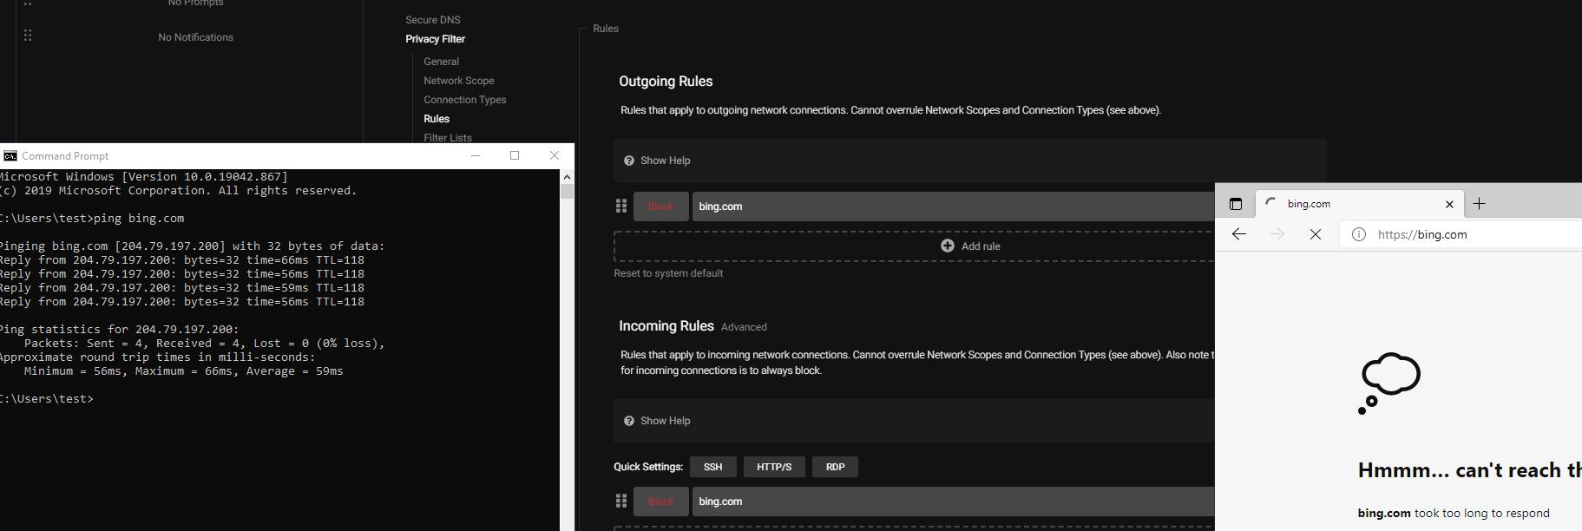The image size is (1582, 531).
Task: Stop loading the bing.com page
Action: tap(1316, 234)
